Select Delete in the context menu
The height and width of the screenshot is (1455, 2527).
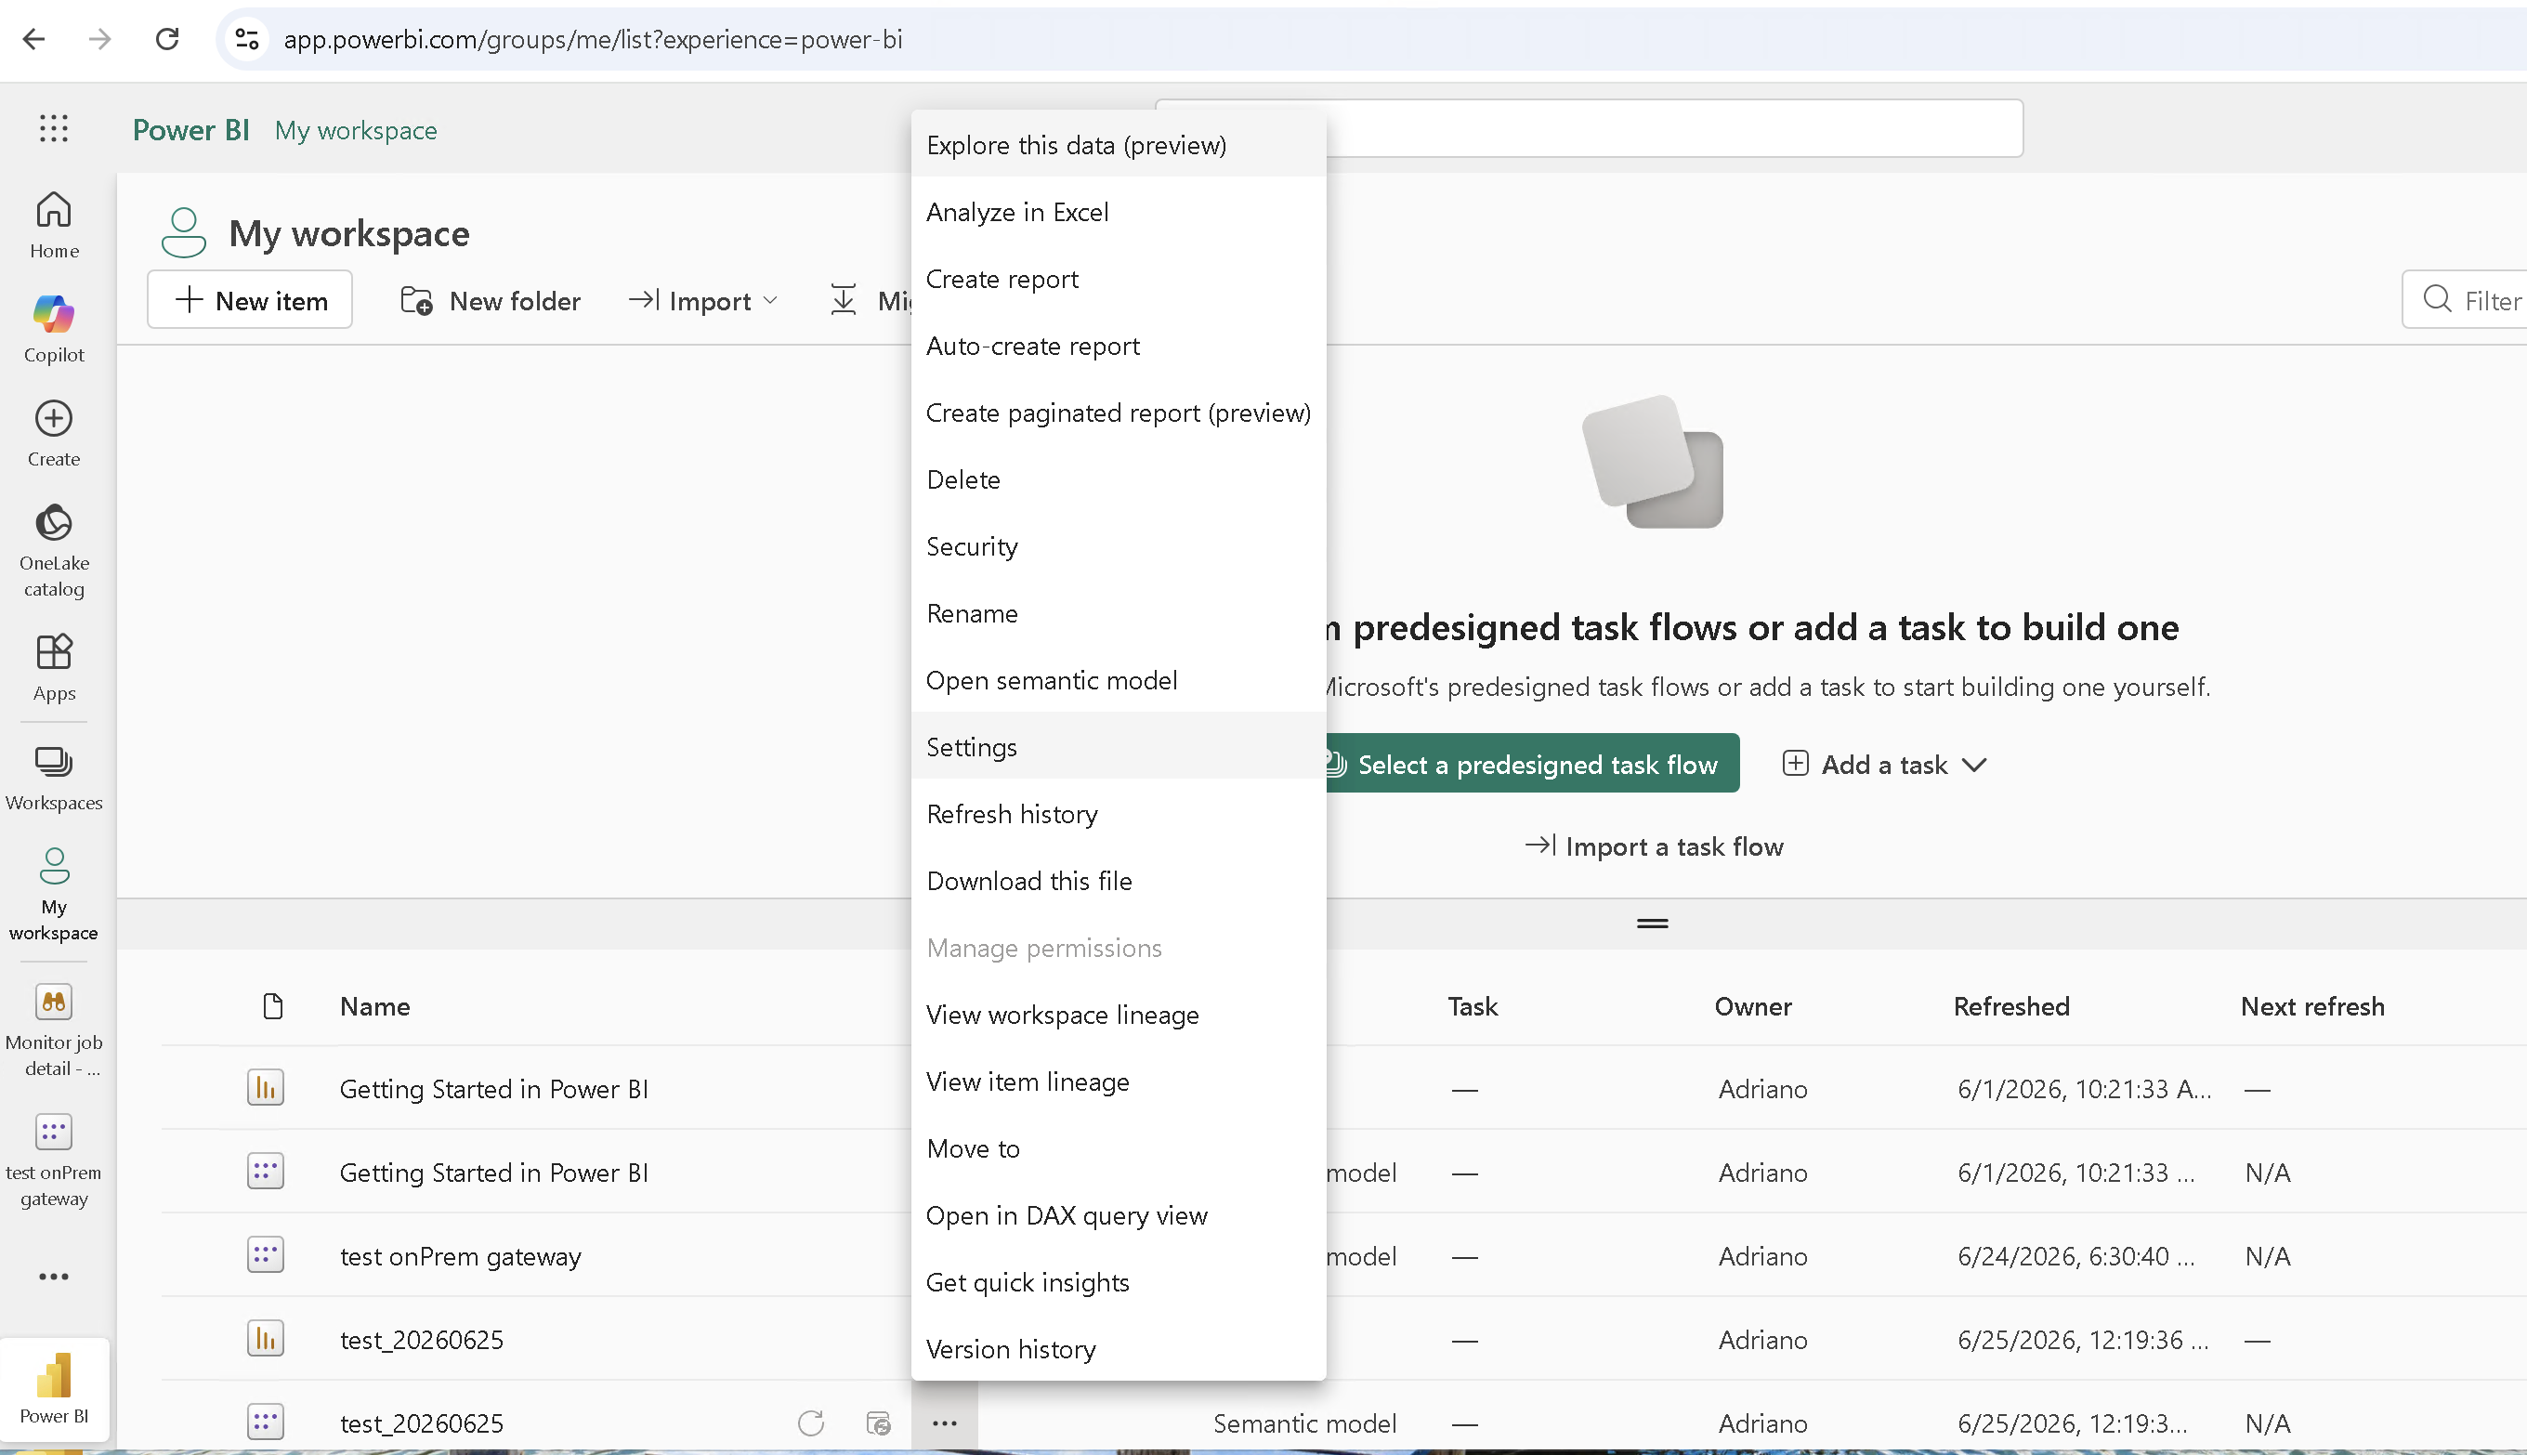(x=1119, y=479)
